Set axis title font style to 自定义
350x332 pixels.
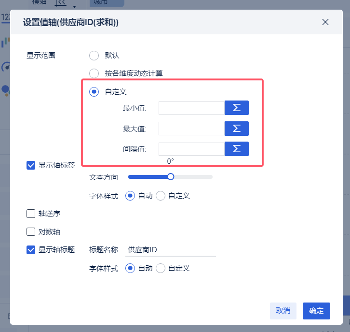[161, 268]
